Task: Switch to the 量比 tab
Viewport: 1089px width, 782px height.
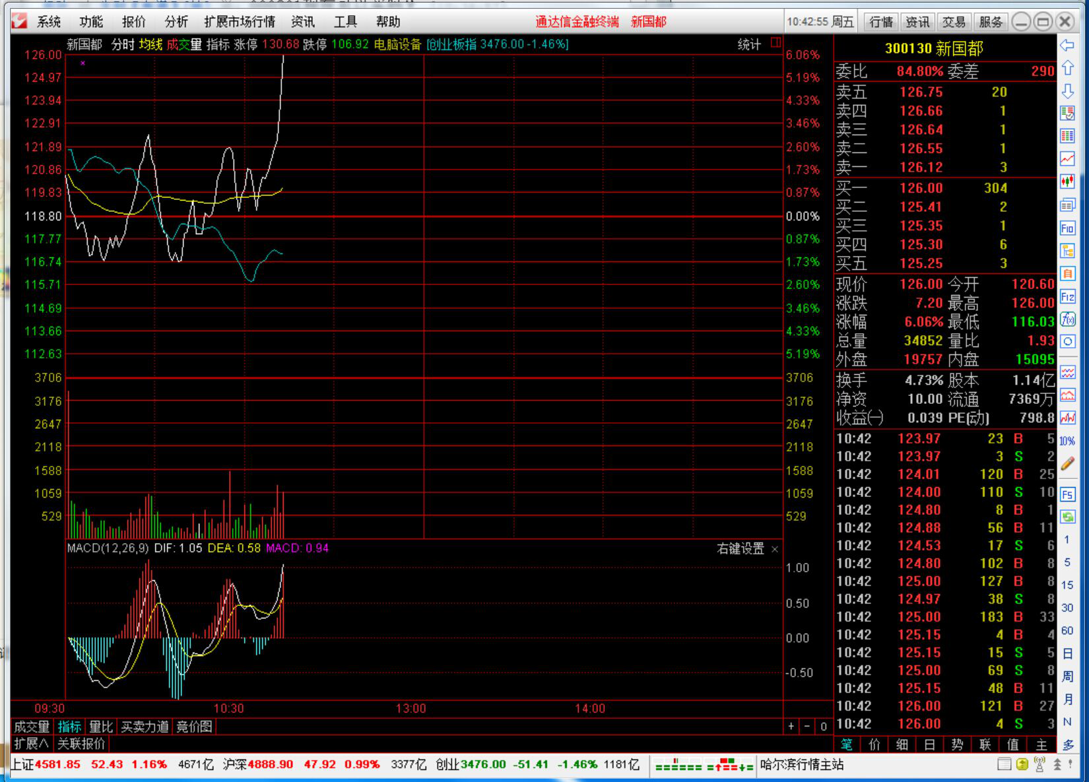Action: coord(101,727)
